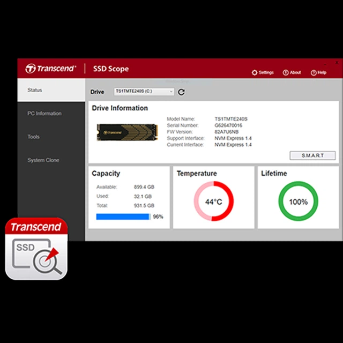Click the 100% lifetime gauge
The width and height of the screenshot is (343, 343).
(299, 201)
